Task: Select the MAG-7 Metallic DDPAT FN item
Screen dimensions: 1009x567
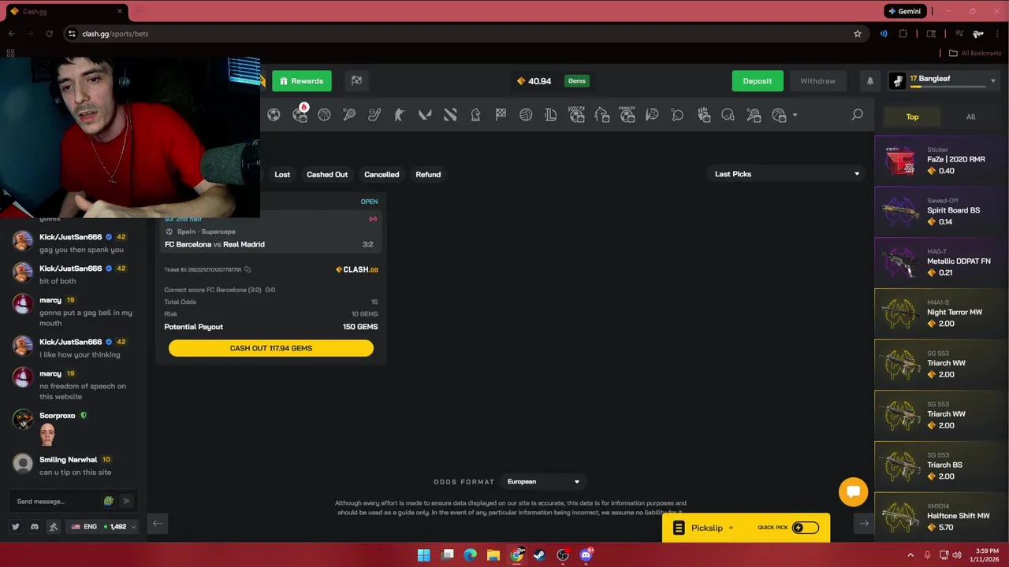Action: [941, 262]
